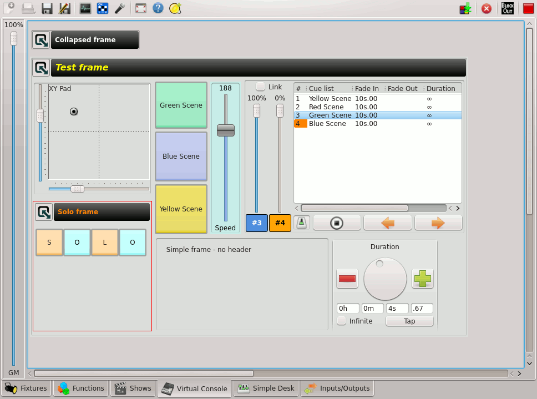This screenshot has width=537, height=399.
Task: Click the open workspace toolbar icon
Action: [x=28, y=8]
